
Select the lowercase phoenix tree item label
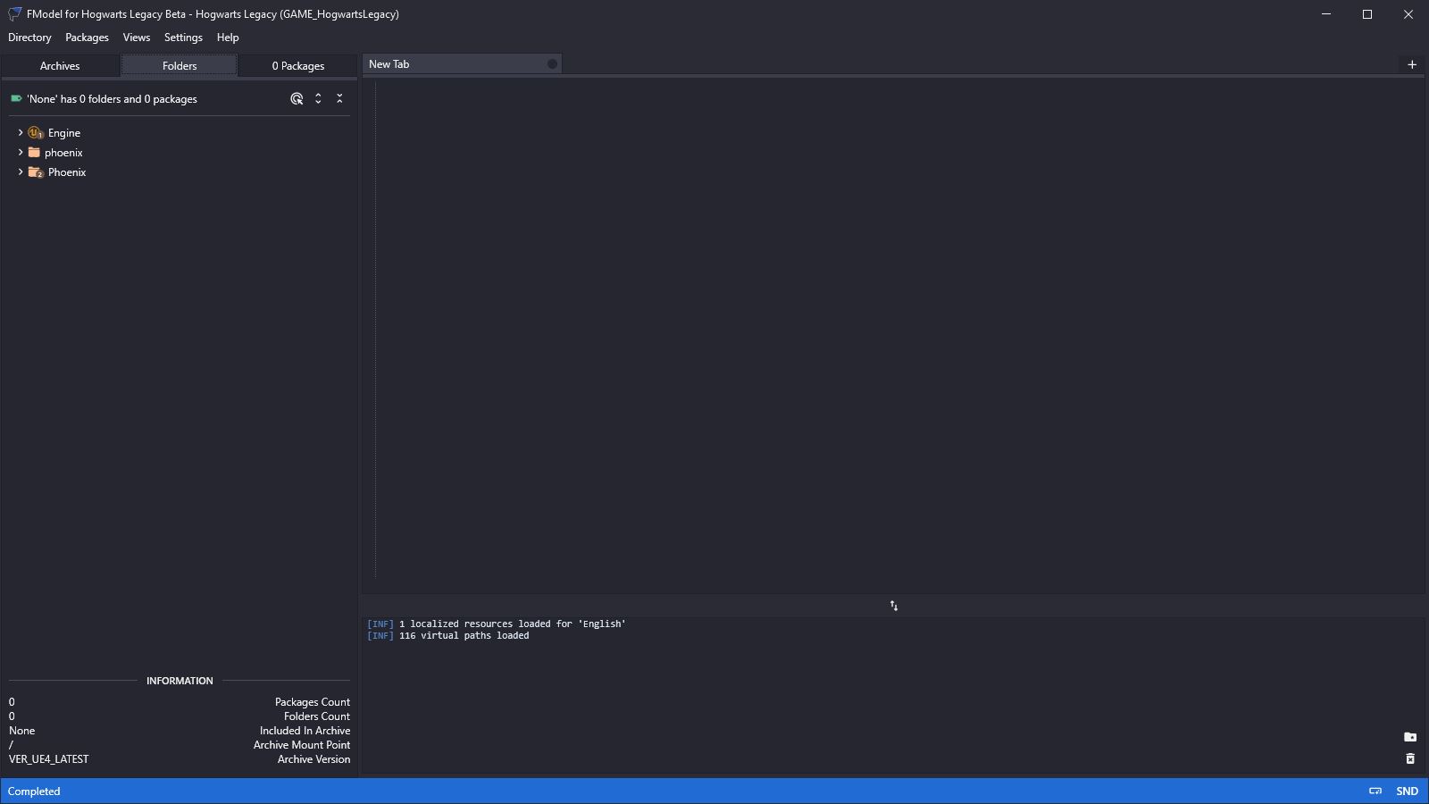click(63, 153)
